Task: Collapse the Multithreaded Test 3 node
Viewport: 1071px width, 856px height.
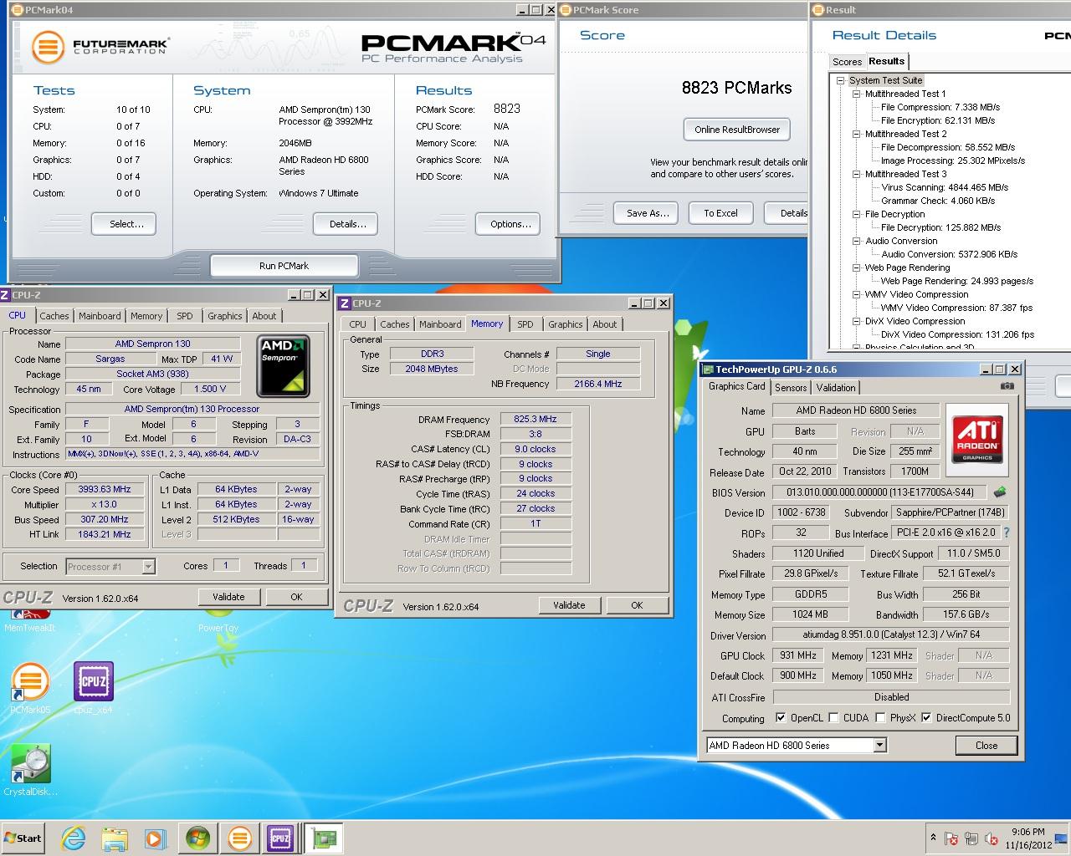Action: (x=857, y=174)
